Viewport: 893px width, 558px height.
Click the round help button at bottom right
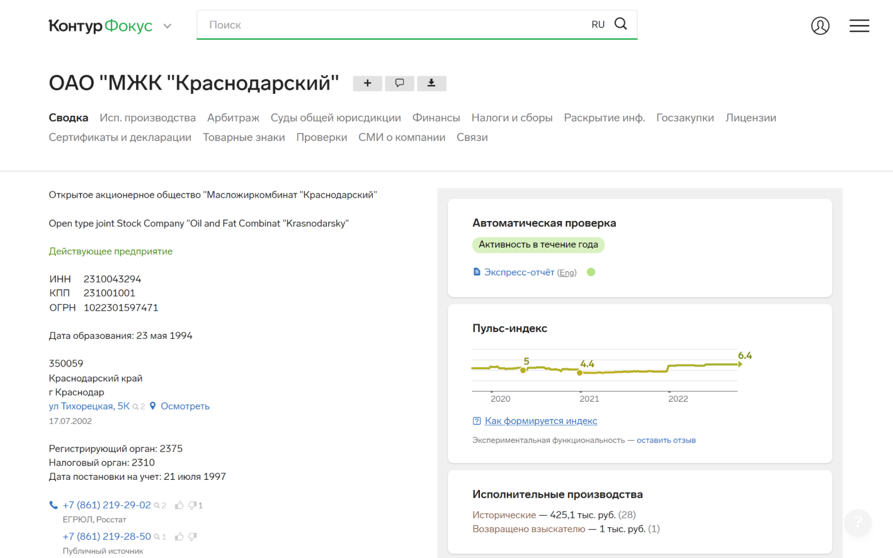858,522
